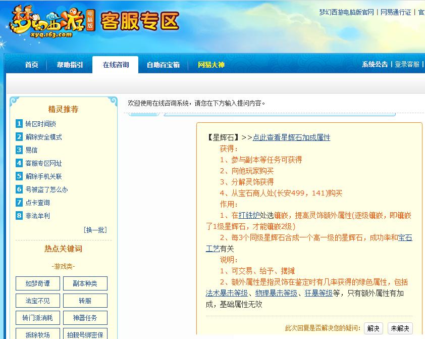This screenshot has height=339, width=425.
Task: Click the 梦幻西游 xyq.163.com logo
Action: pos(51,22)
